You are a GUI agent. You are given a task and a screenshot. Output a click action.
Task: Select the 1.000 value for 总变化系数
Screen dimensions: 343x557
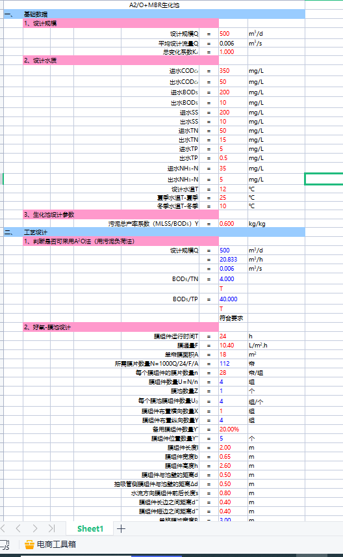click(233, 52)
